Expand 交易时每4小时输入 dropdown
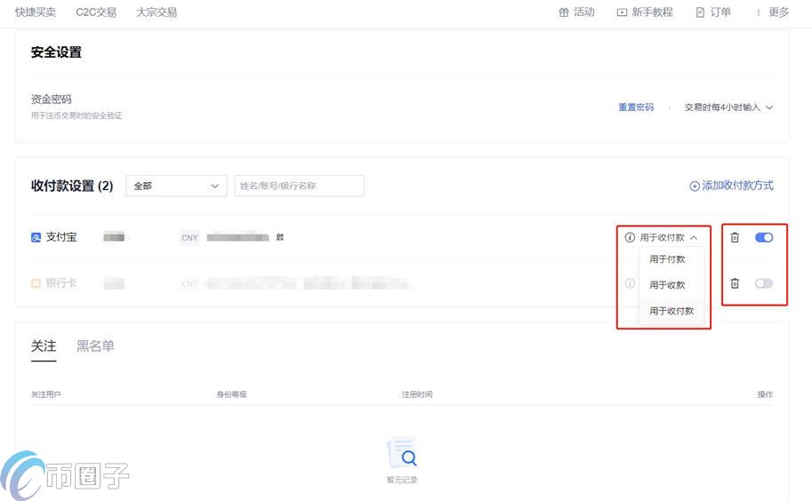The height and width of the screenshot is (501, 812). tap(728, 107)
